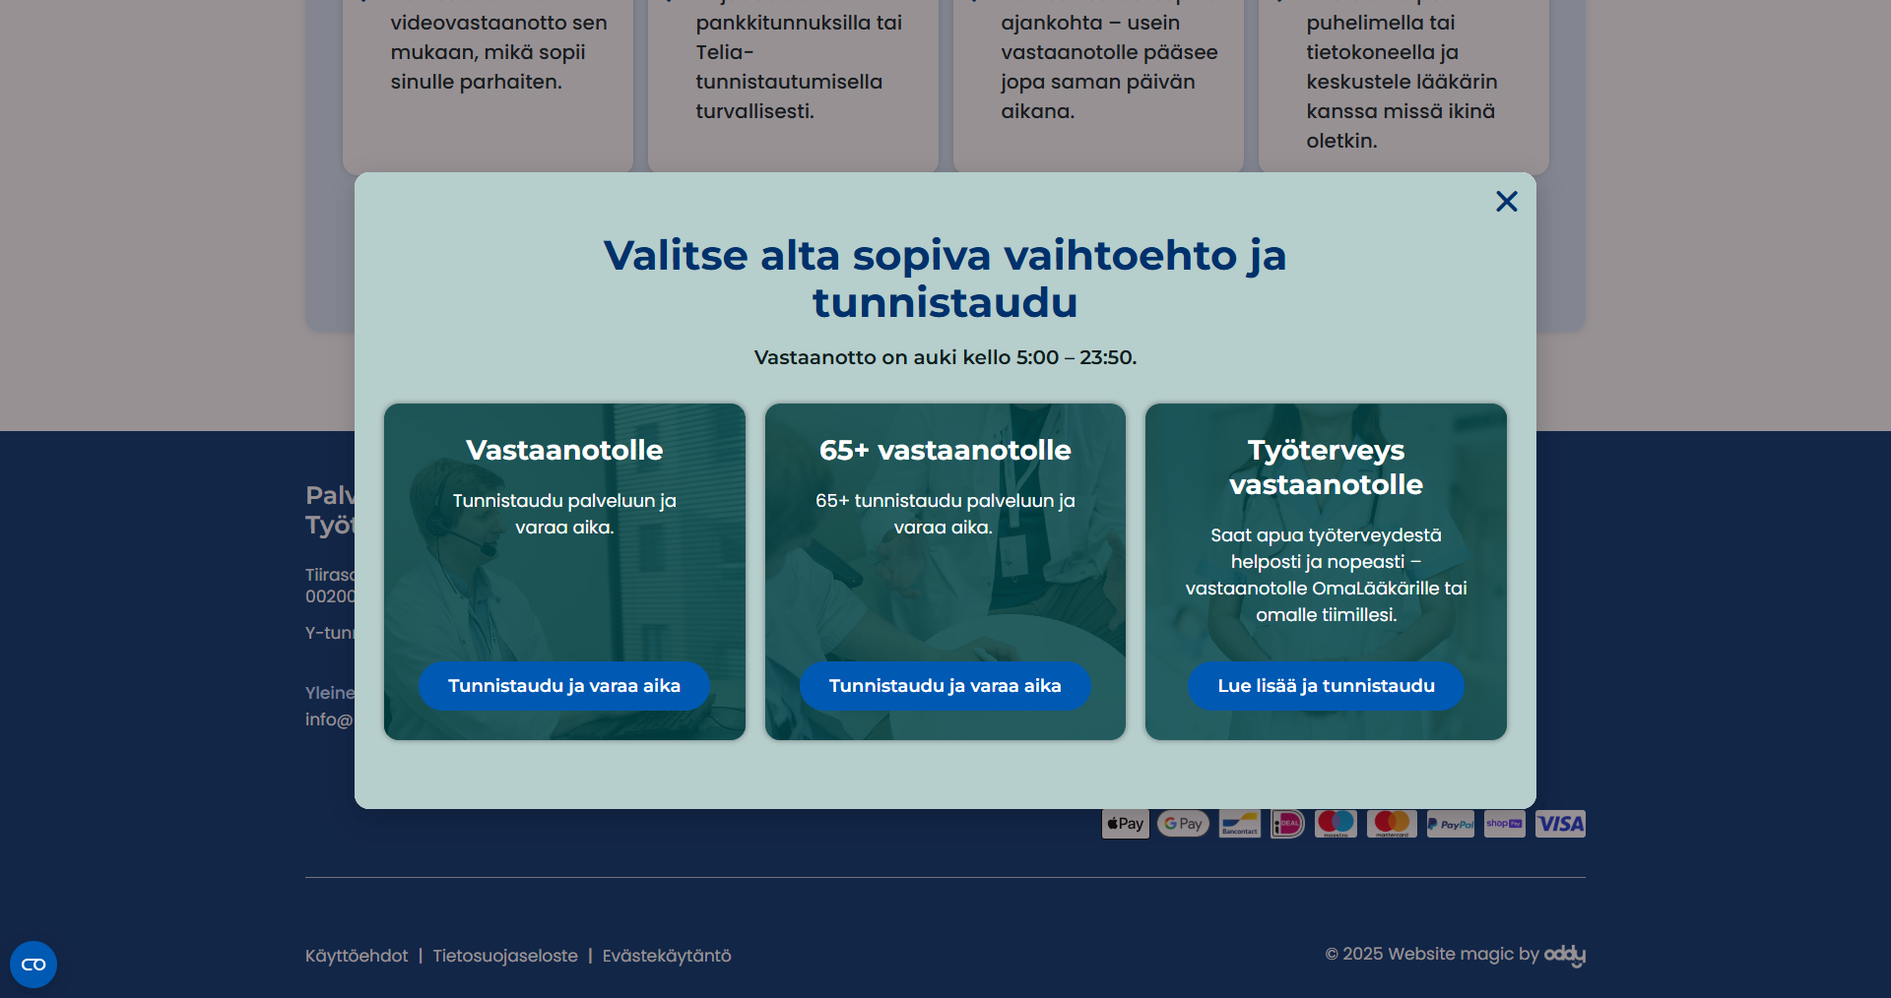The height and width of the screenshot is (998, 1891).
Task: Click the Google Pay icon
Action: pos(1182,824)
